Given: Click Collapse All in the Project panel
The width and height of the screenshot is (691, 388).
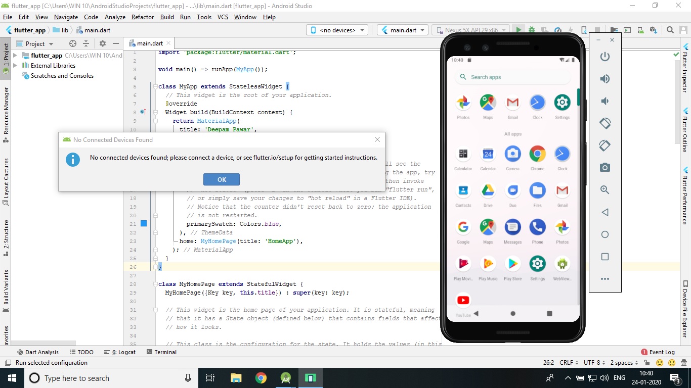Looking at the screenshot, I should [x=86, y=43].
